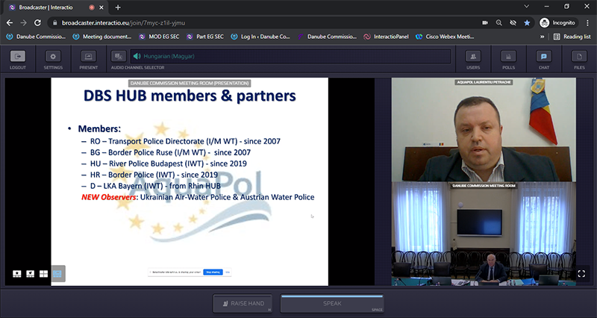Open the Log In ‹ Danube Co... bookmark
Screen dimensions: 597x318
click(x=260, y=37)
